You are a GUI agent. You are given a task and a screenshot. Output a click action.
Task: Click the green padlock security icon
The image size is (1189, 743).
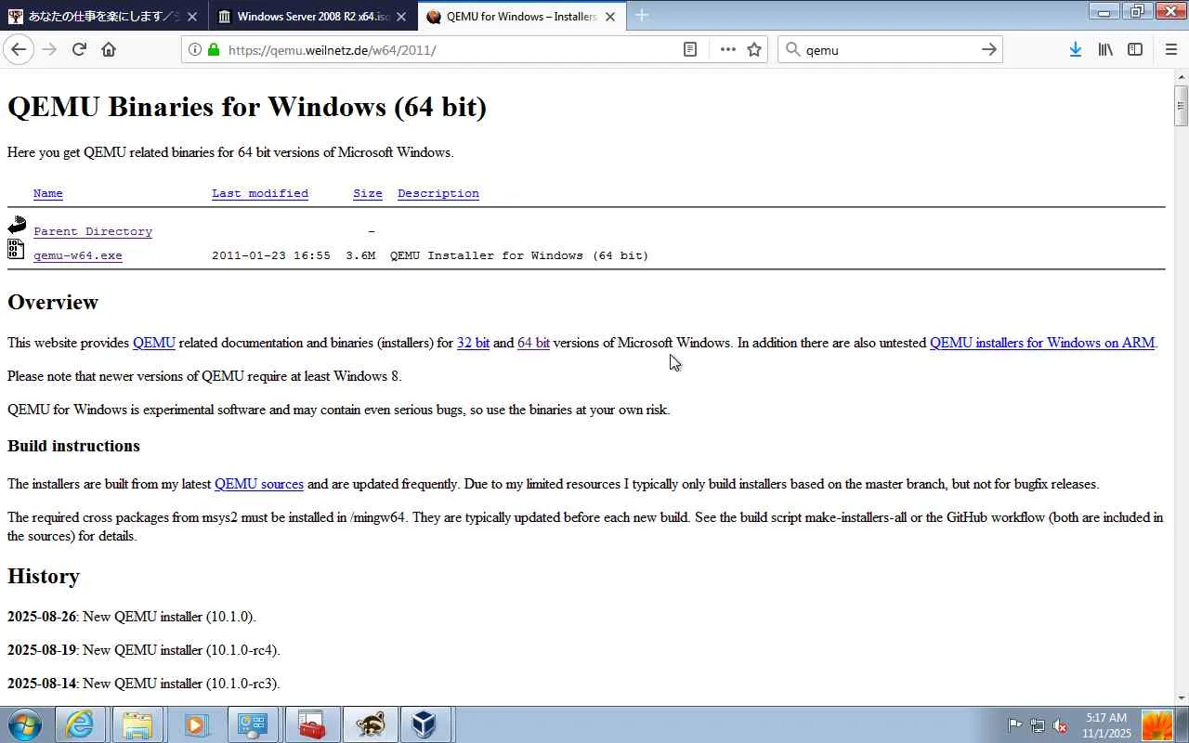tap(214, 49)
